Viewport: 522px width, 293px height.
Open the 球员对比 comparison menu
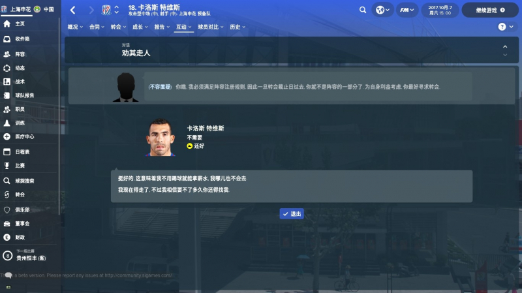[x=210, y=27]
